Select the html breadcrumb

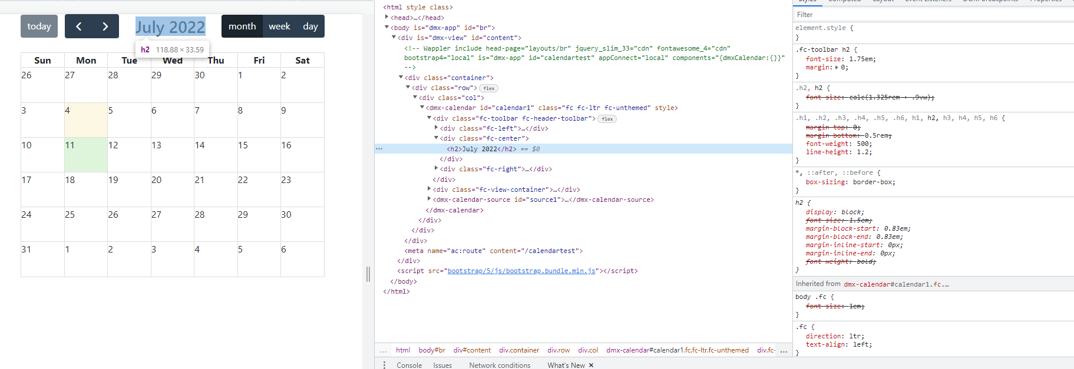coord(403,350)
